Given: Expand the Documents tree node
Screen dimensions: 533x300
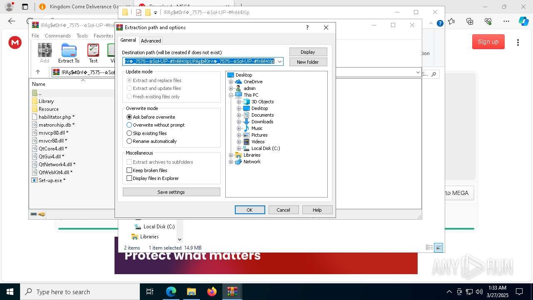Looking at the screenshot, I should (x=239, y=115).
